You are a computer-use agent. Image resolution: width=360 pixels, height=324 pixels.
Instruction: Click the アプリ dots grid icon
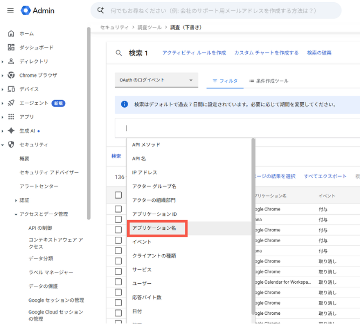click(x=11, y=117)
